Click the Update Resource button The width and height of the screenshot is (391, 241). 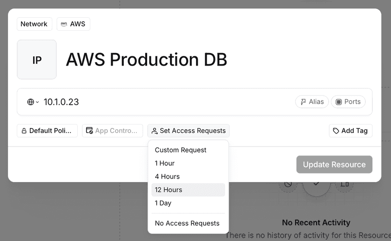point(334,165)
